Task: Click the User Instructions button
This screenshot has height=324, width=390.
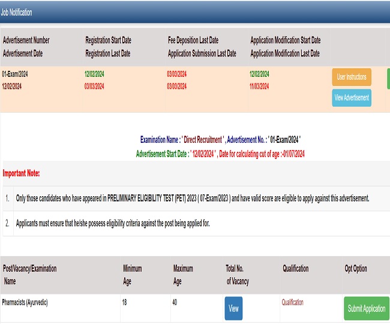Action: (x=352, y=77)
